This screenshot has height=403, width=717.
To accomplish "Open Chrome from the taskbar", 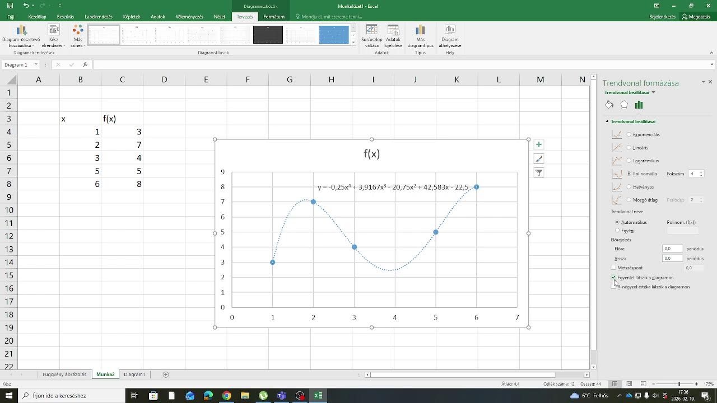I will pyautogui.click(x=226, y=396).
